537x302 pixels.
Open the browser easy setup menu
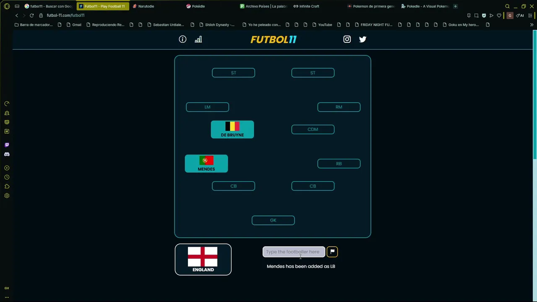click(x=530, y=16)
